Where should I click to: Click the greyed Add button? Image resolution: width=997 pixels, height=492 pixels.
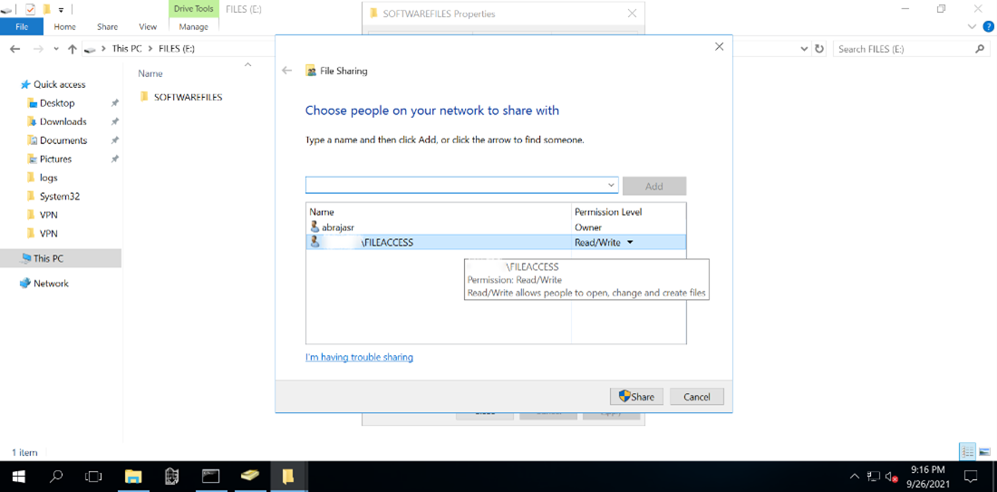(x=654, y=187)
